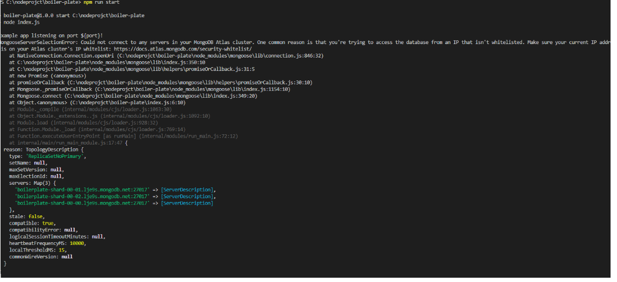Image resolution: width=617 pixels, height=282 pixels.
Task: Click the index.js:1154:10 stack trace path
Action: tap(192, 89)
